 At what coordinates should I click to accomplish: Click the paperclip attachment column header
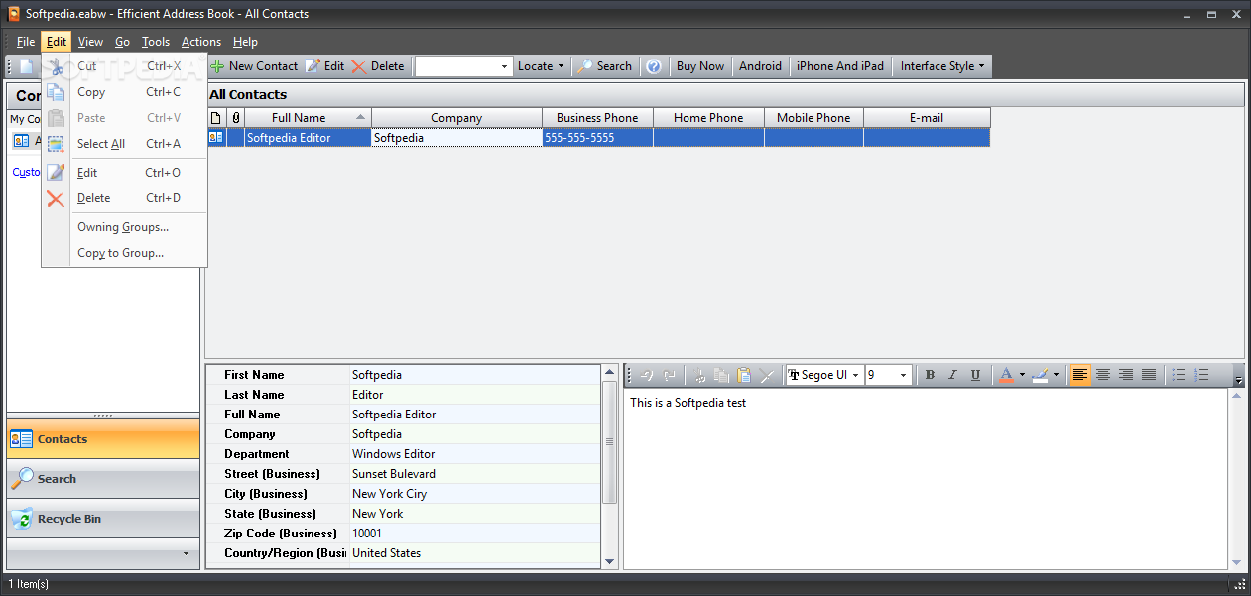(236, 118)
